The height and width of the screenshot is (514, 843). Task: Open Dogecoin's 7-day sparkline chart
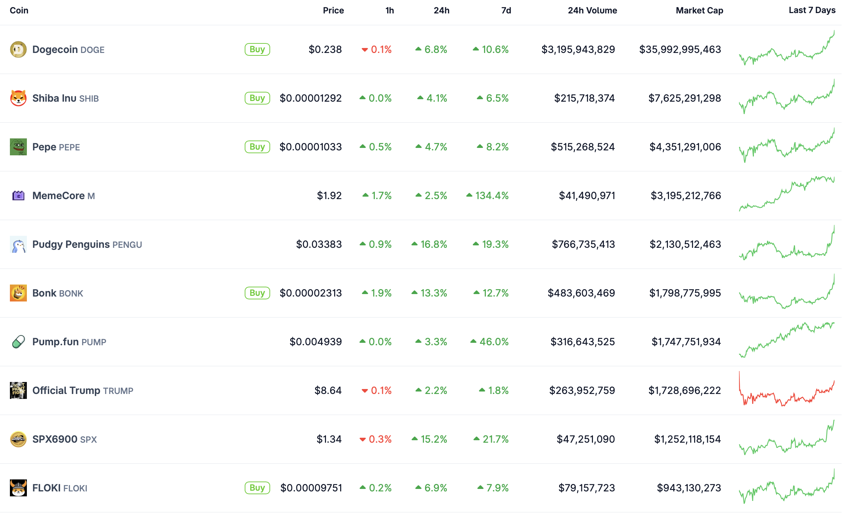[x=786, y=49]
